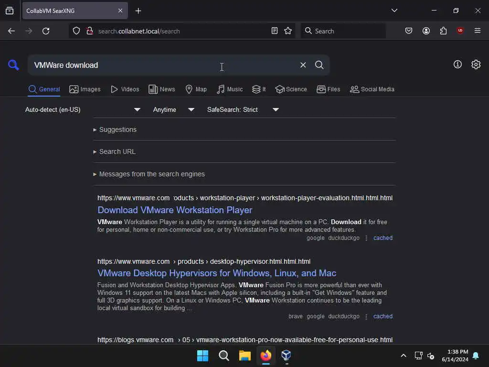
Task: Reload the current page
Action: (46, 31)
